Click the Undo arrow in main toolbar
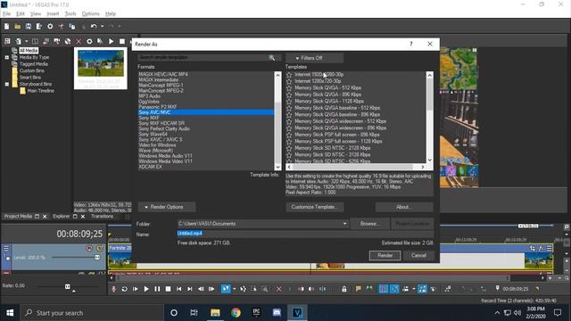Screen dimensions: 571x321 click(x=94, y=26)
